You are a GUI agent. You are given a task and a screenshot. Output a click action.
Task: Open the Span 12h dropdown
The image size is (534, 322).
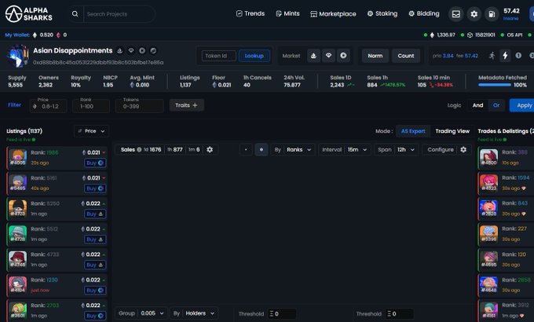(x=396, y=149)
